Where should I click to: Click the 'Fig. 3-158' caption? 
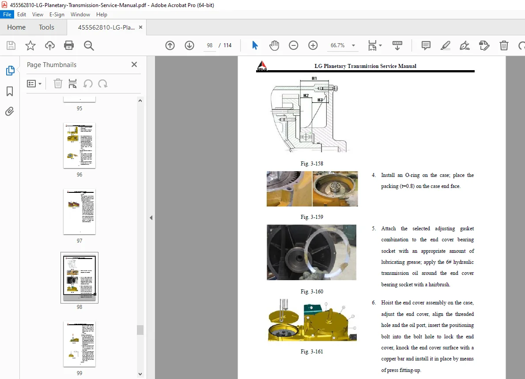312,164
